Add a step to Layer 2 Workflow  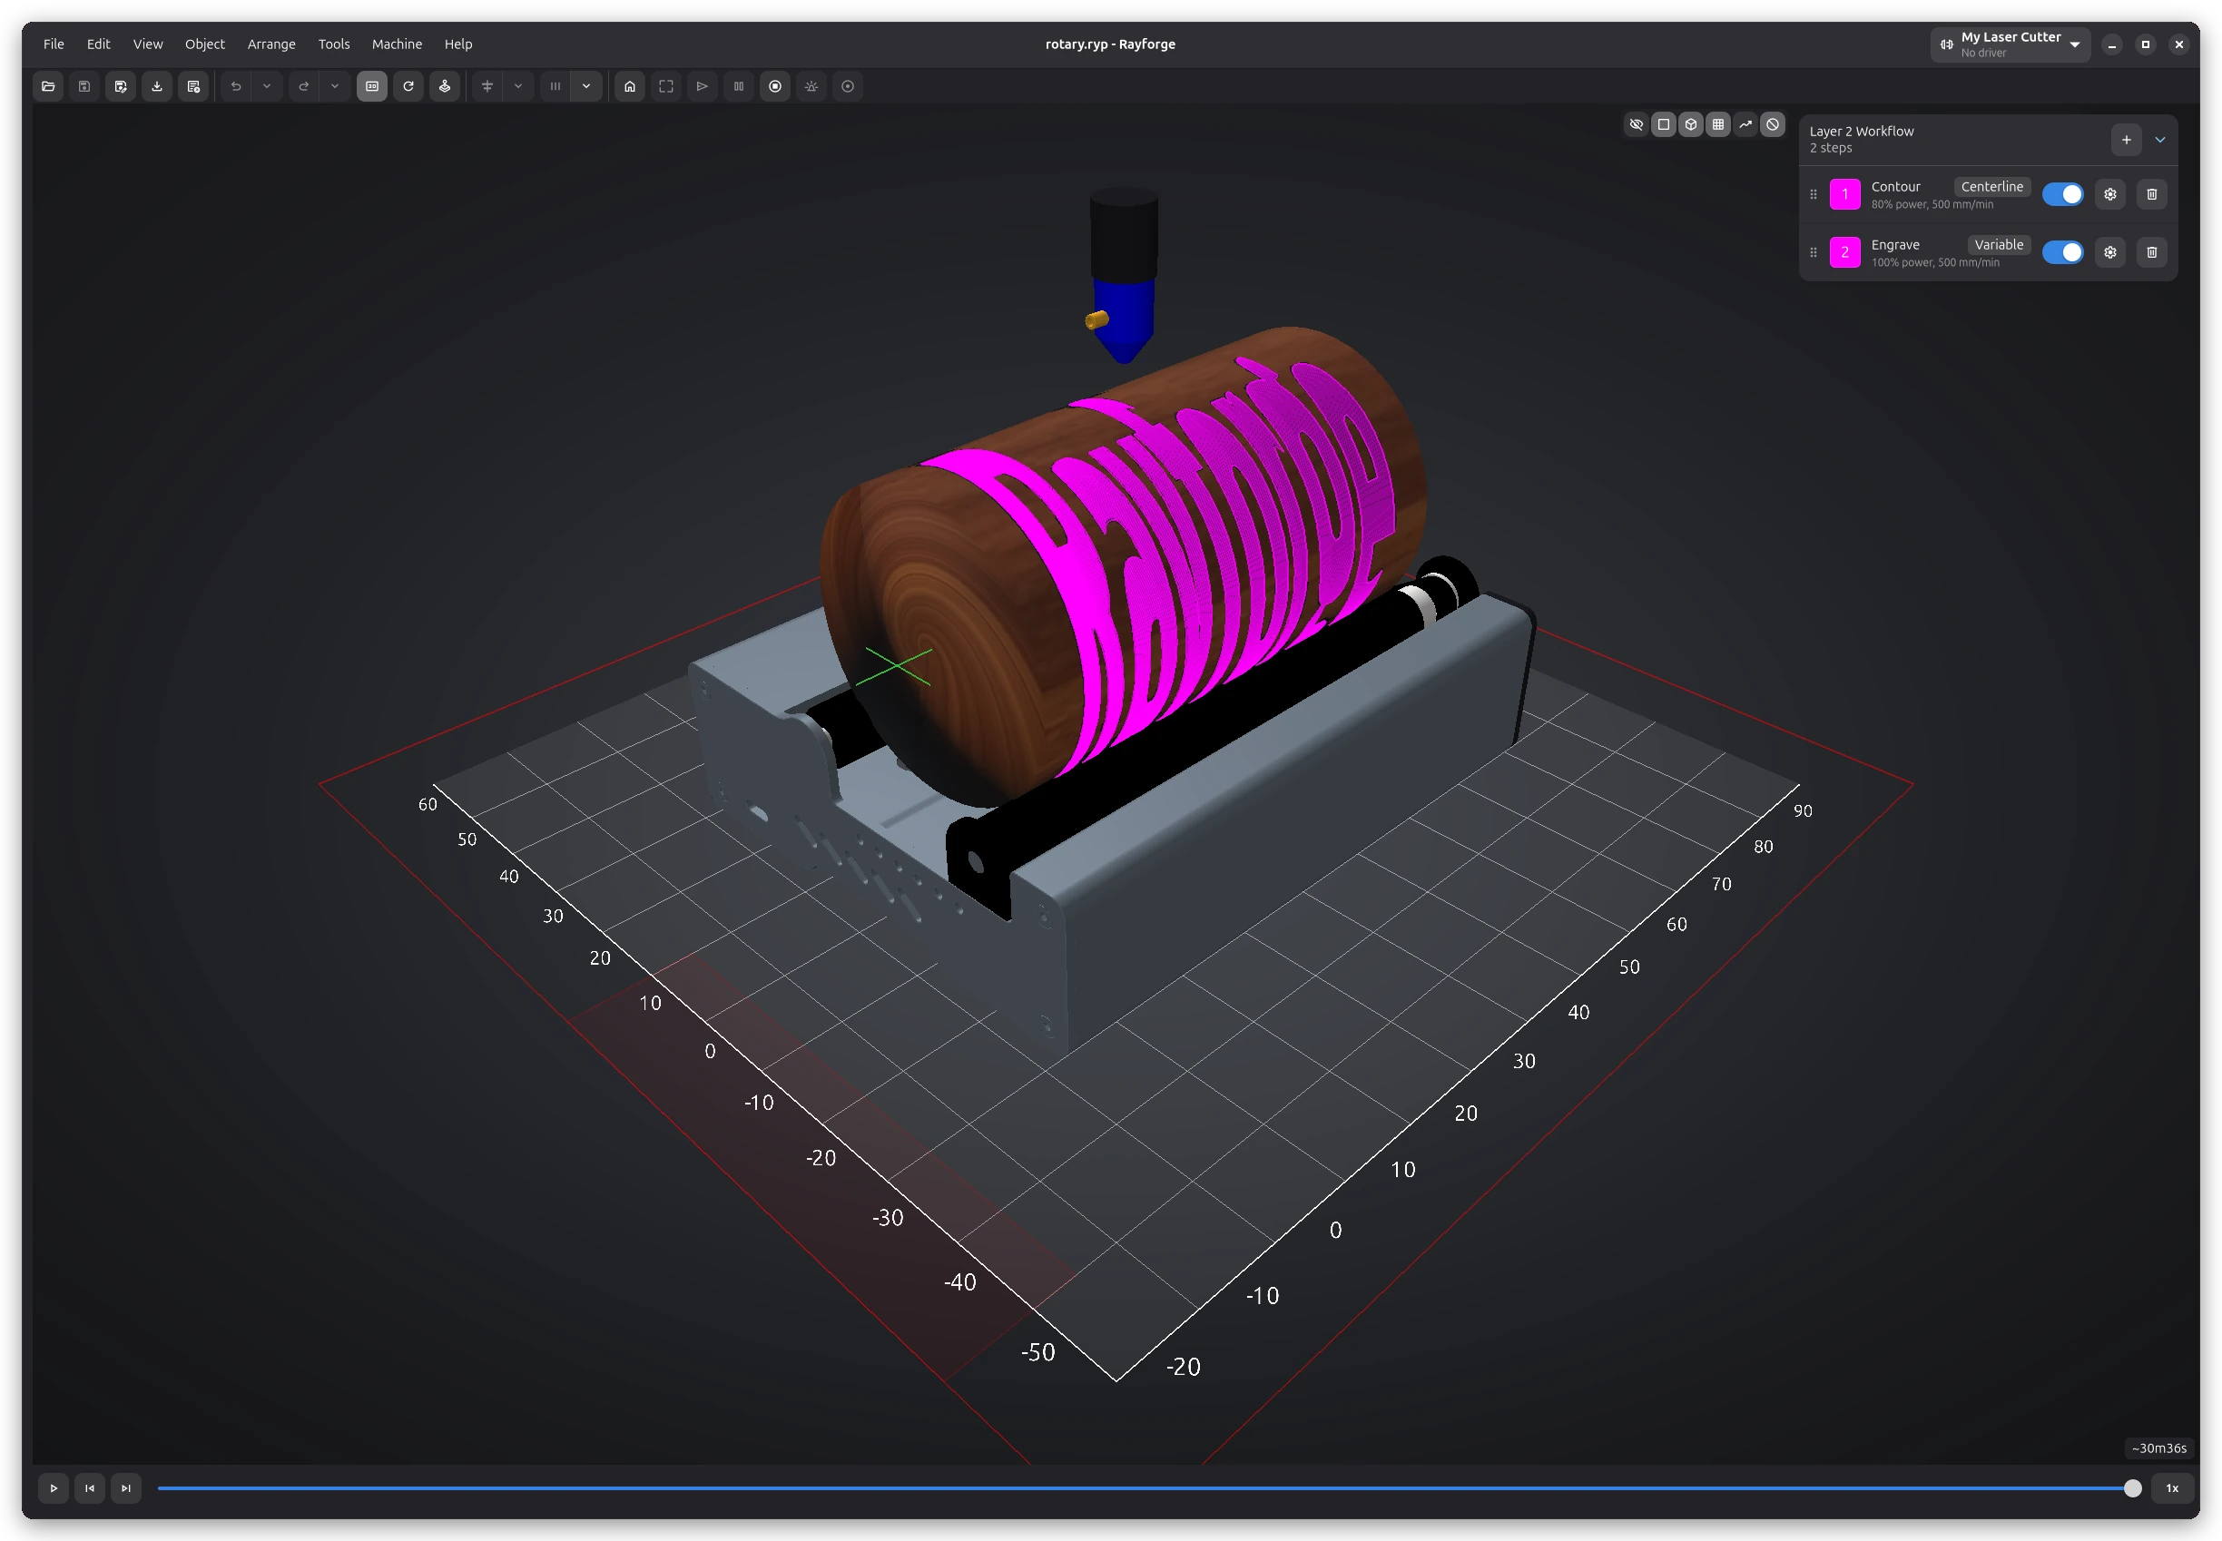pos(2127,139)
